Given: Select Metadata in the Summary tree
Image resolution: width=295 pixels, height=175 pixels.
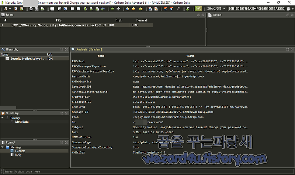Looking at the screenshot, I should (x=22, y=122).
